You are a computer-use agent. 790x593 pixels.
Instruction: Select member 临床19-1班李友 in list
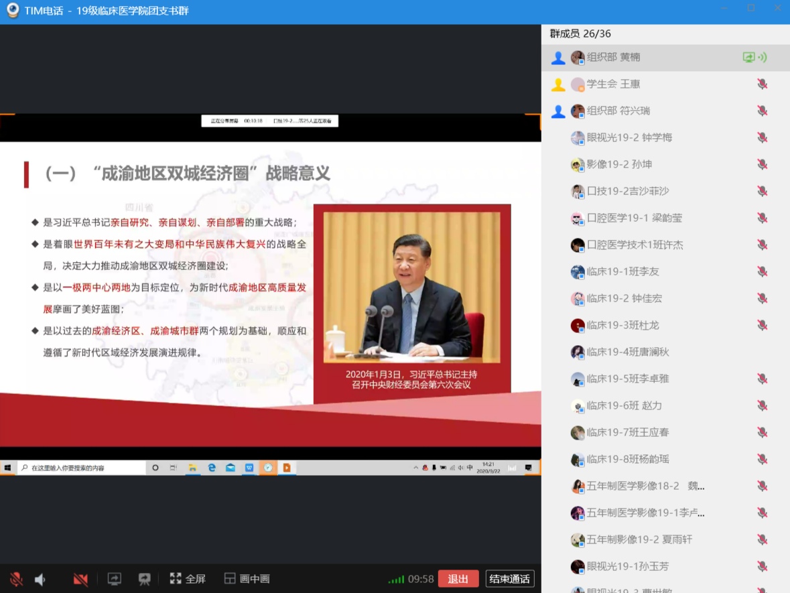click(x=622, y=271)
